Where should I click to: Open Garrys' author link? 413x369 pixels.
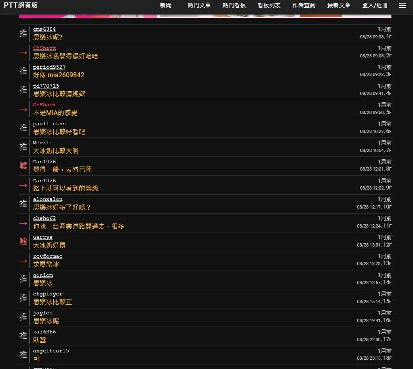[42, 237]
